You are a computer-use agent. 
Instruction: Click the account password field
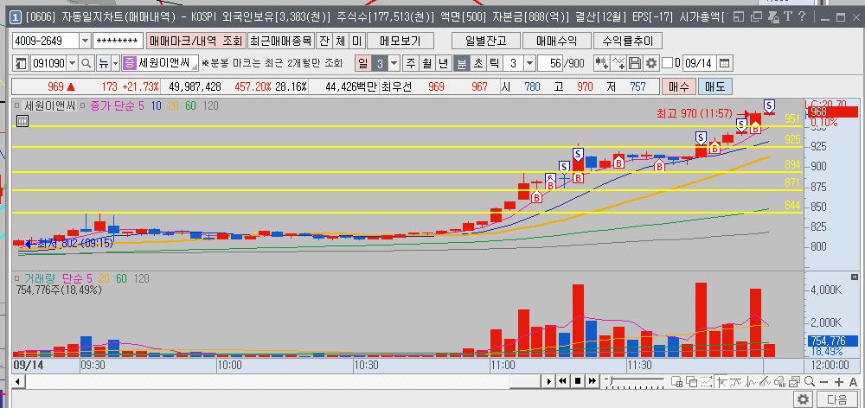[x=118, y=41]
